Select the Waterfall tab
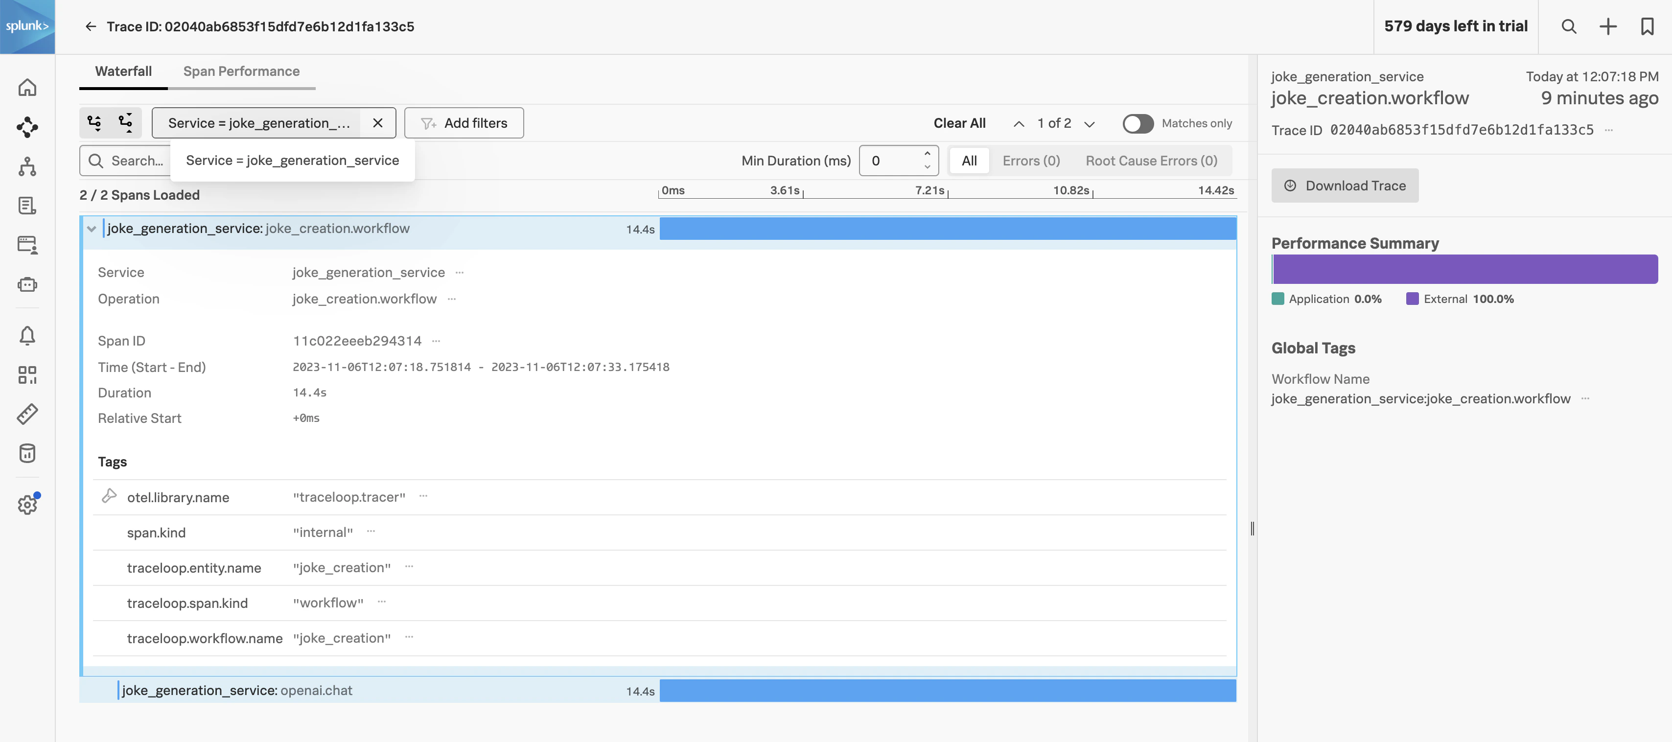1672x742 pixels. [123, 71]
